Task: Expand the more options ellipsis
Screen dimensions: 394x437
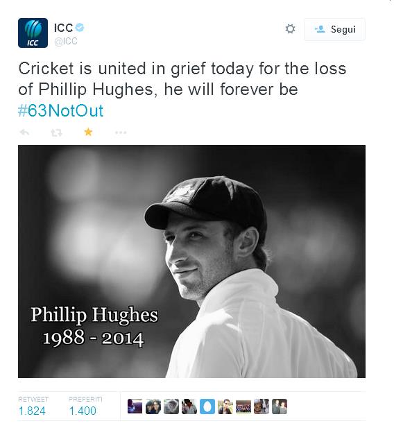Action: click(x=121, y=132)
